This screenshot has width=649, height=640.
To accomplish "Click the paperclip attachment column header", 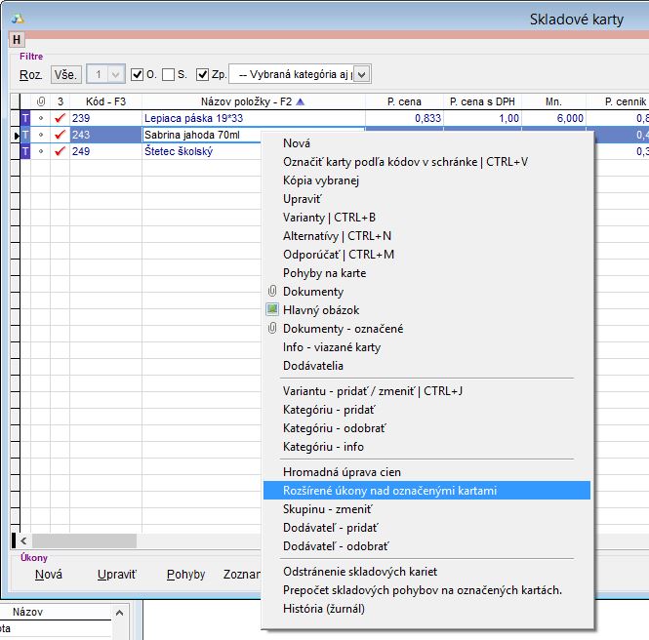I will coord(40,101).
